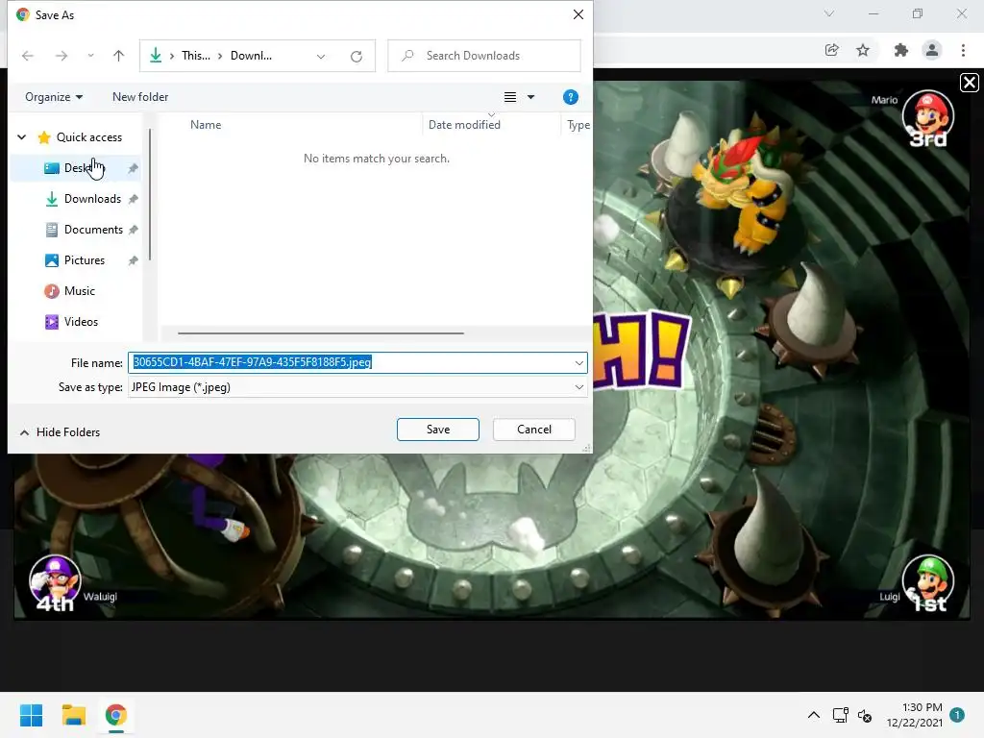Open the Organize menu
Viewport: 984px width, 738px height.
(54, 97)
